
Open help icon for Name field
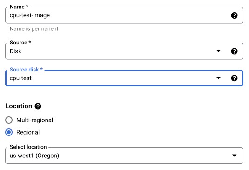(x=234, y=15)
